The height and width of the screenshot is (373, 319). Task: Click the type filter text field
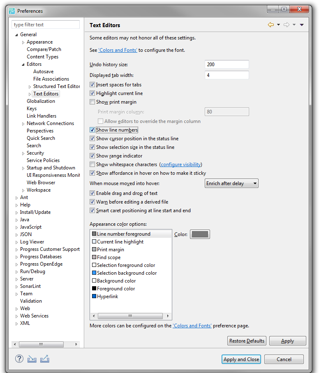point(46,25)
